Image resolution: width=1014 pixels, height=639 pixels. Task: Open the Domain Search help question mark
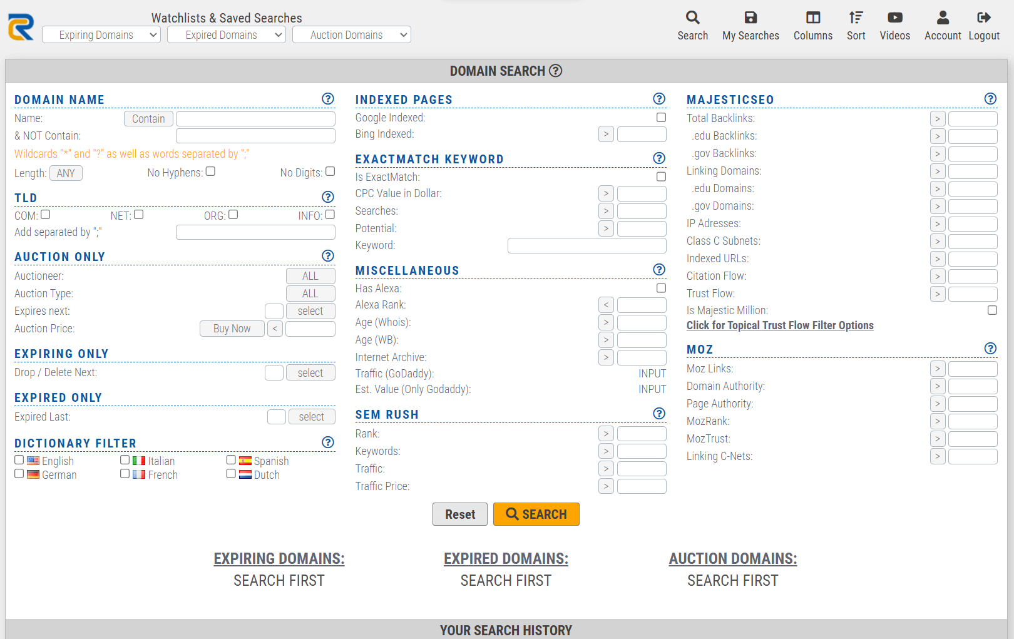556,71
